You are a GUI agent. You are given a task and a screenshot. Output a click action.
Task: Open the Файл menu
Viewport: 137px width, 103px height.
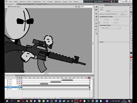click(11, 1)
